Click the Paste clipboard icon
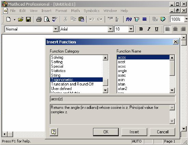This screenshot has height=145, width=188. [x=81, y=19]
